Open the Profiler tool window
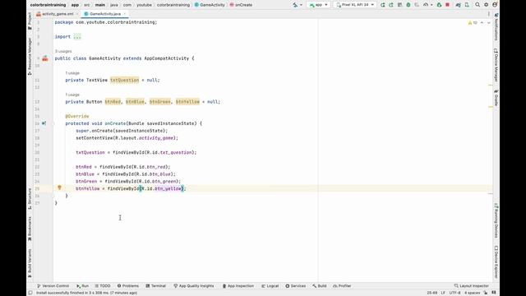This screenshot has width=526, height=296. [x=342, y=286]
